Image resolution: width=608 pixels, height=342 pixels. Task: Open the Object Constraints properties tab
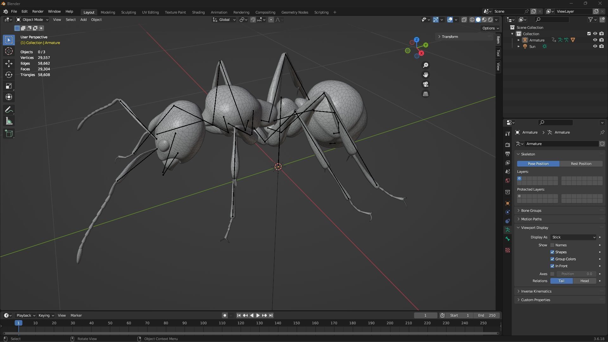pos(508,221)
